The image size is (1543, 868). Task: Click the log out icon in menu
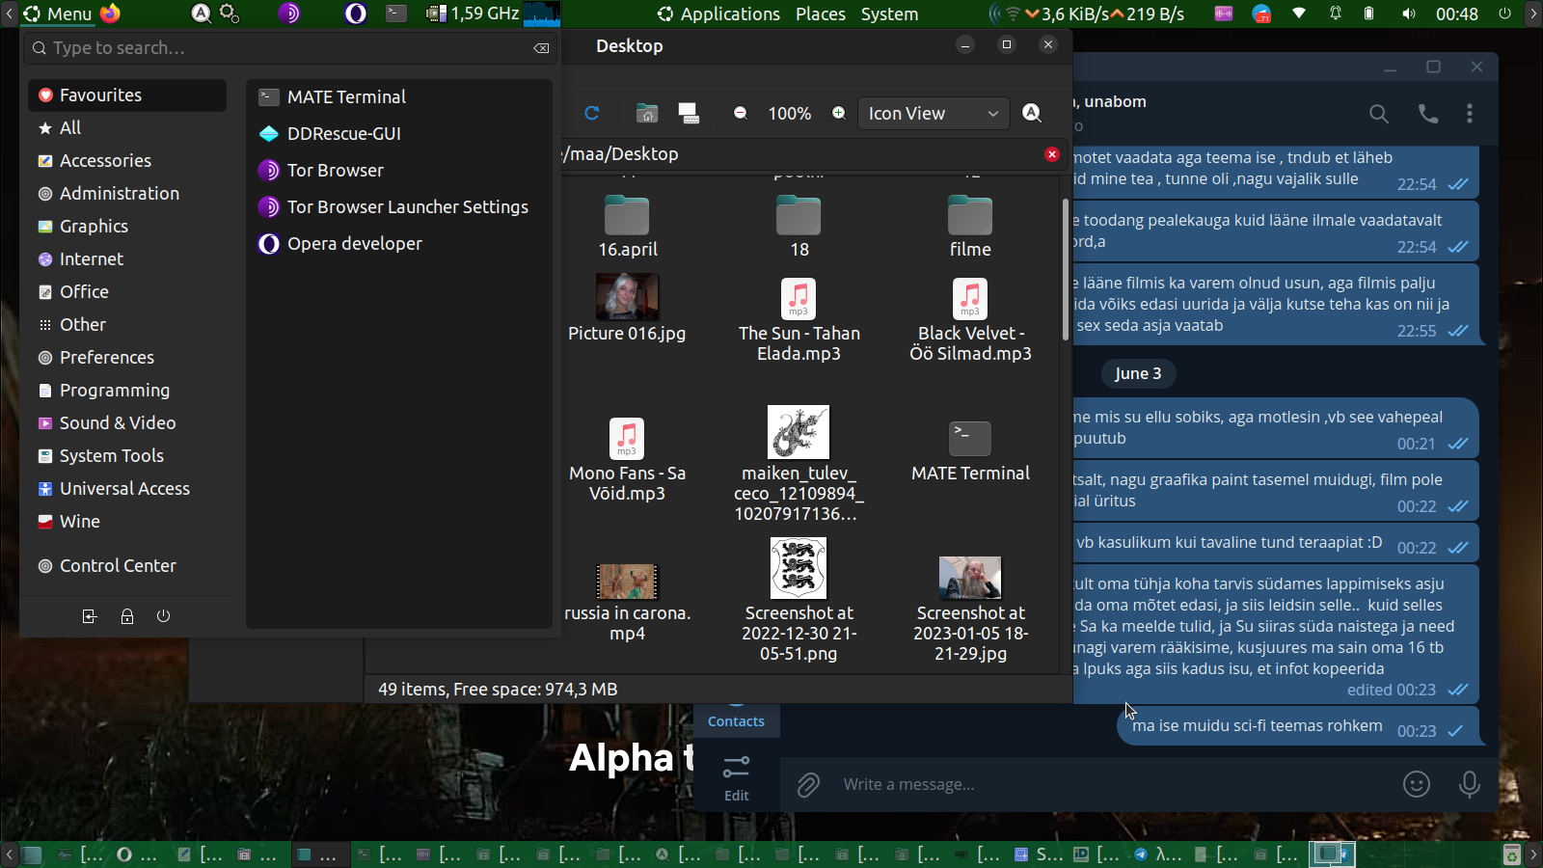coord(90,616)
